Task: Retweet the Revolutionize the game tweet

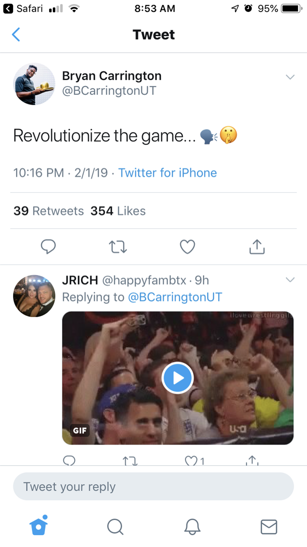Action: (118, 247)
